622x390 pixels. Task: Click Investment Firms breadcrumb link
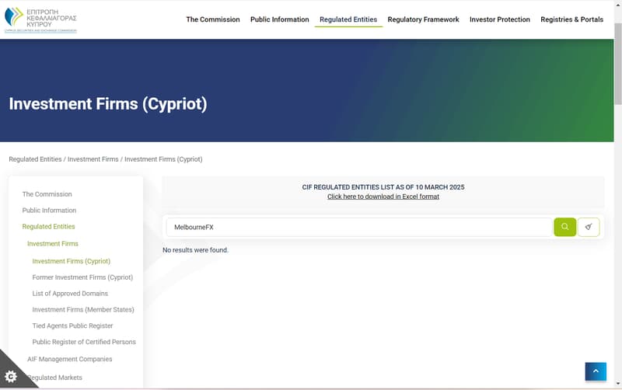(93, 159)
